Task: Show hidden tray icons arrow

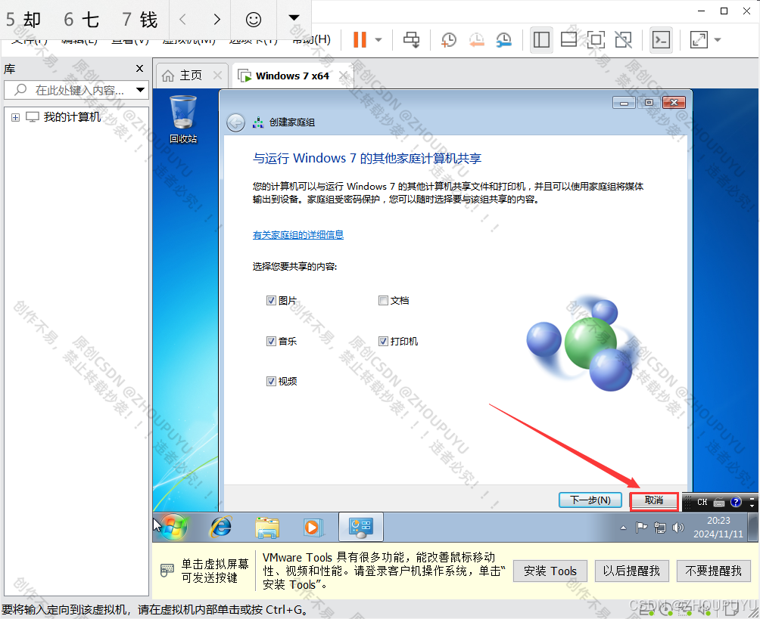Action: tap(623, 528)
